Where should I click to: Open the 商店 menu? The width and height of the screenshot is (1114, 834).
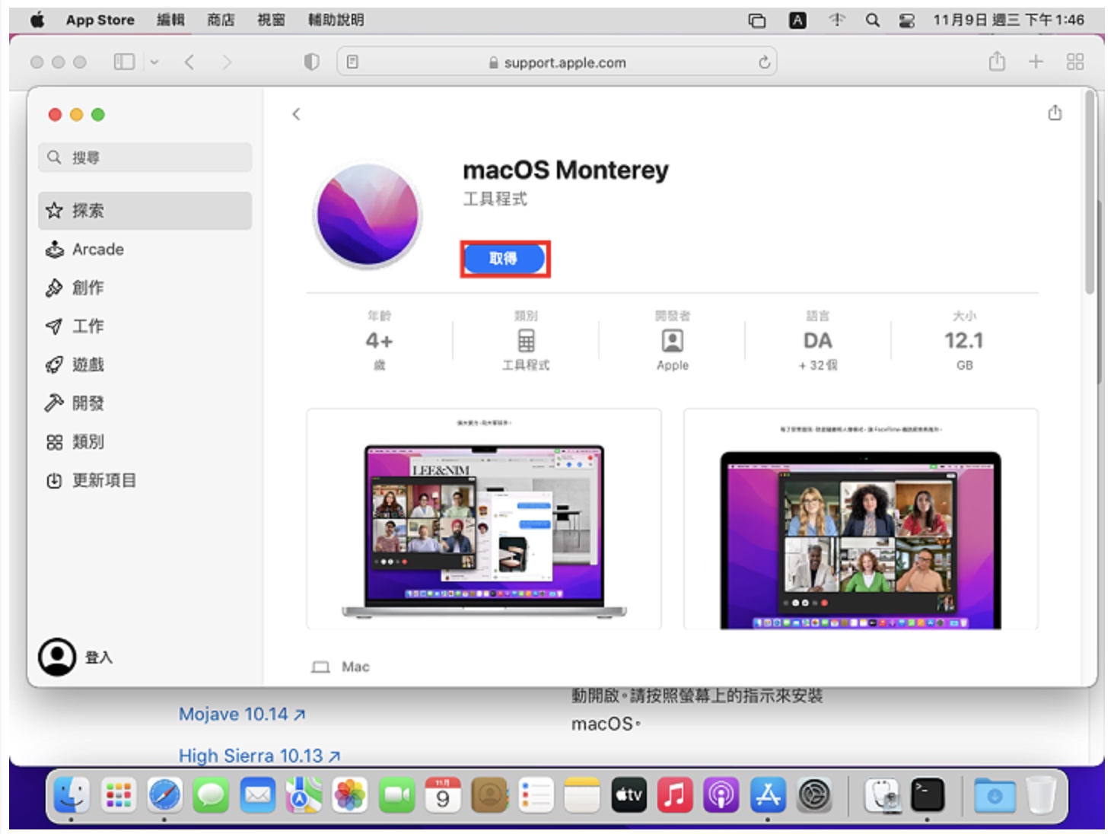pos(221,20)
